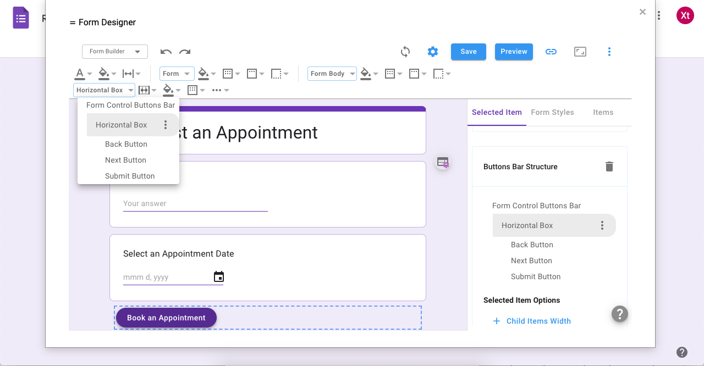This screenshot has height=366, width=704.
Task: Open the Form Body element dropdown
Action: (332, 74)
